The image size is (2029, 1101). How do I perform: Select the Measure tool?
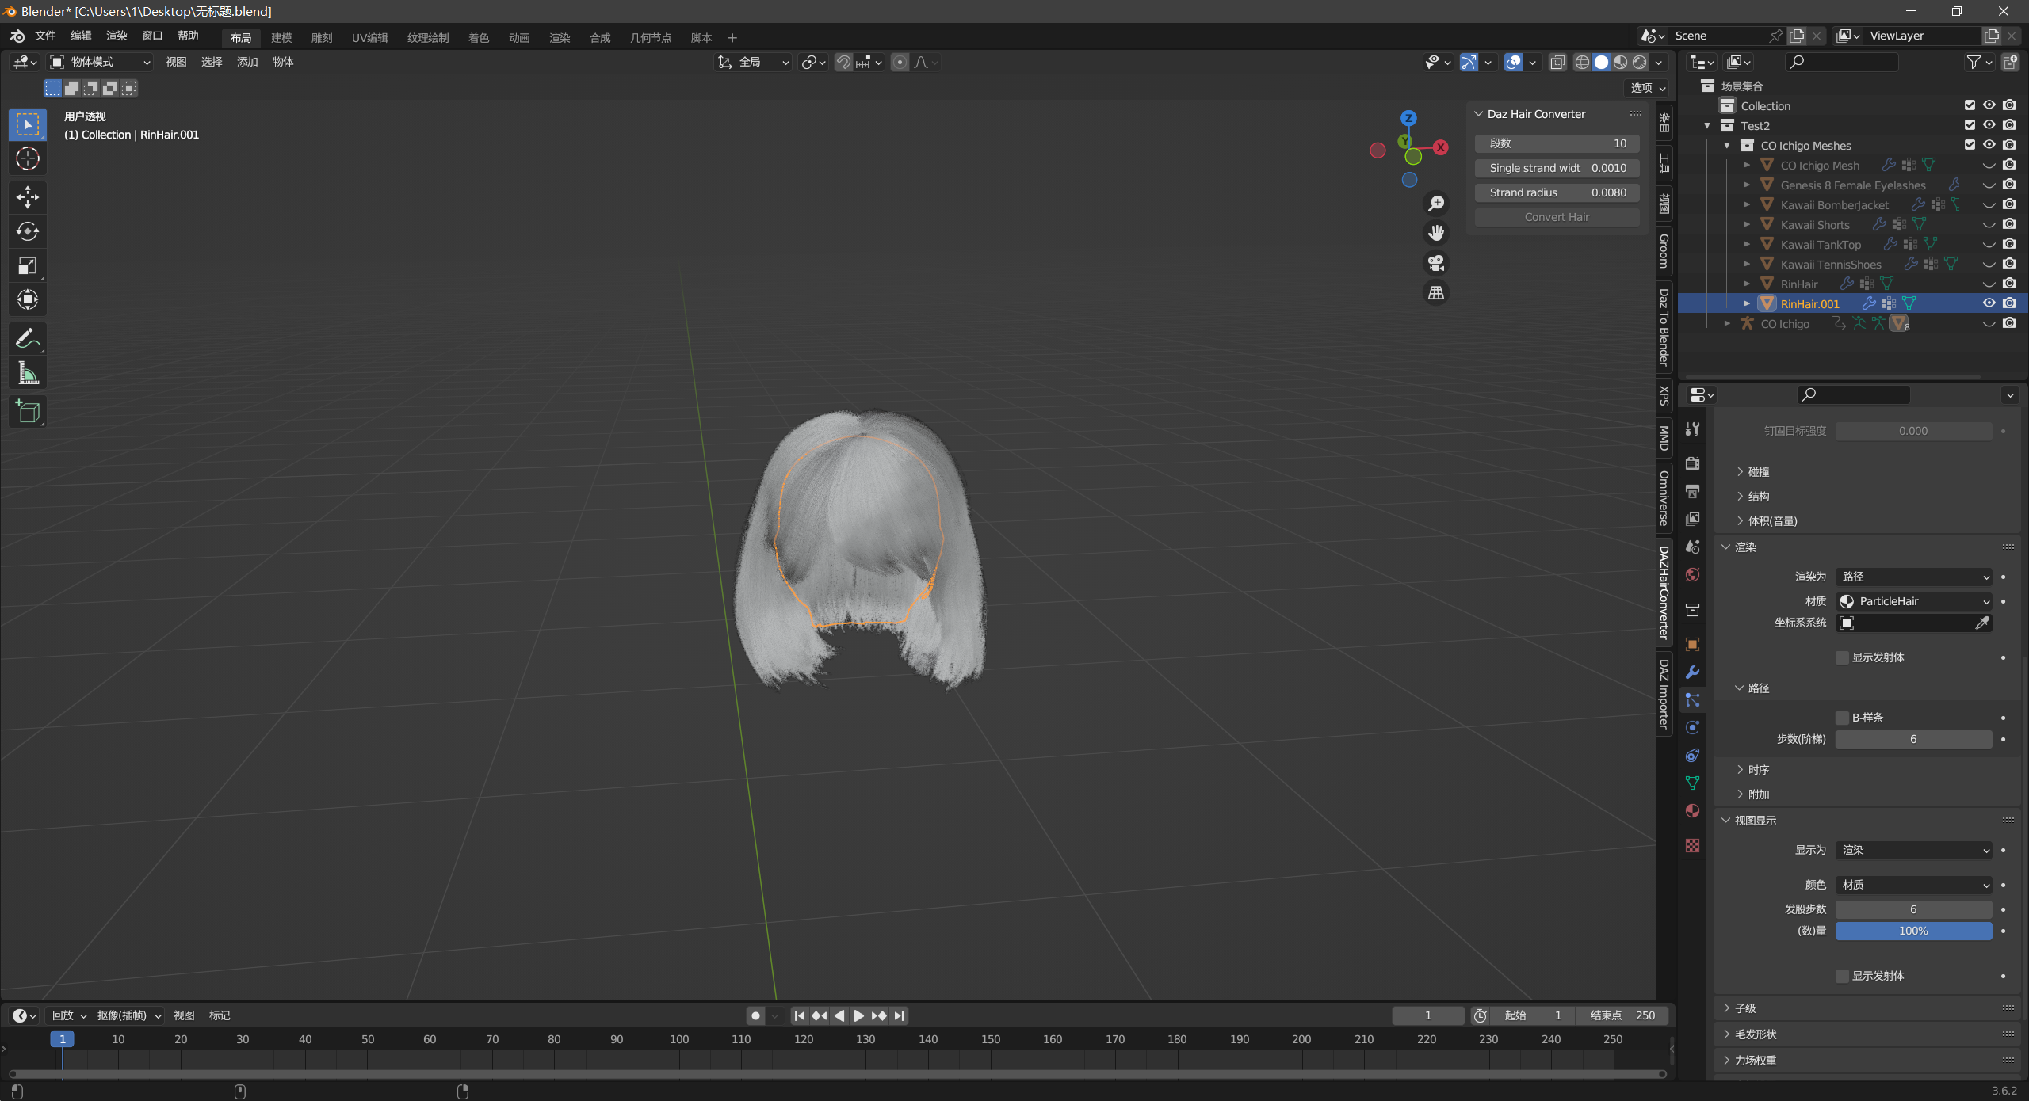point(28,374)
